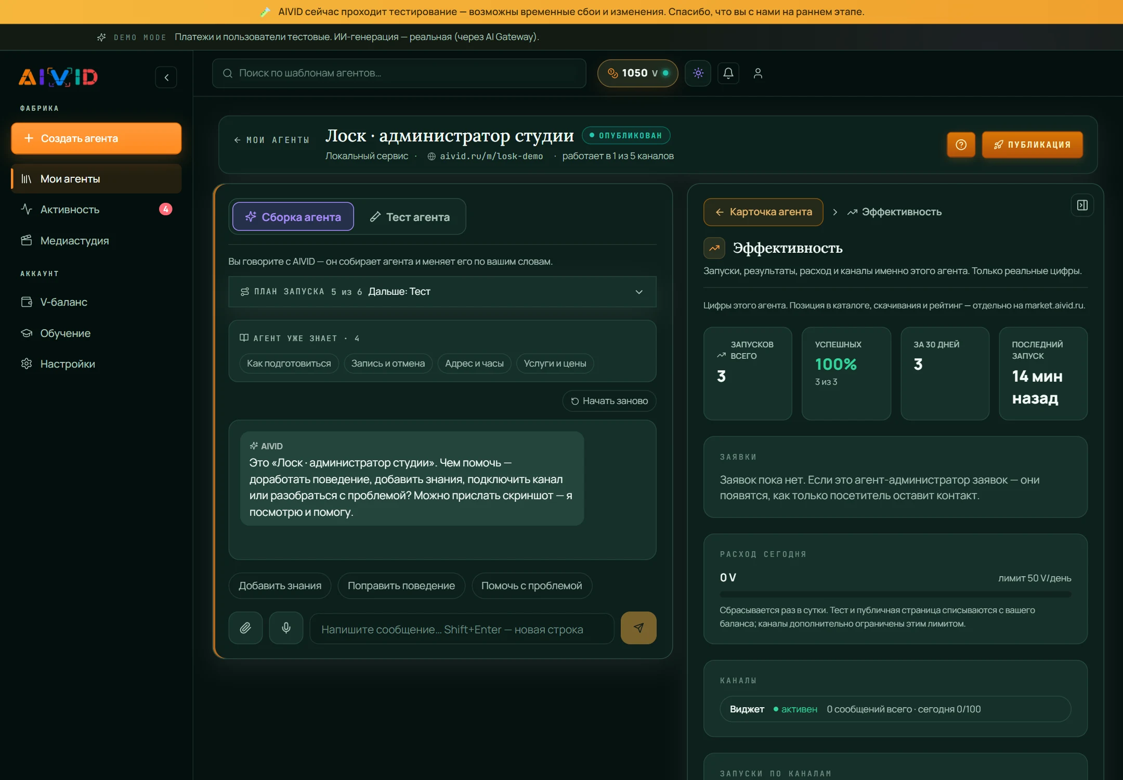Click the Добавить знания suggestion

[280, 586]
